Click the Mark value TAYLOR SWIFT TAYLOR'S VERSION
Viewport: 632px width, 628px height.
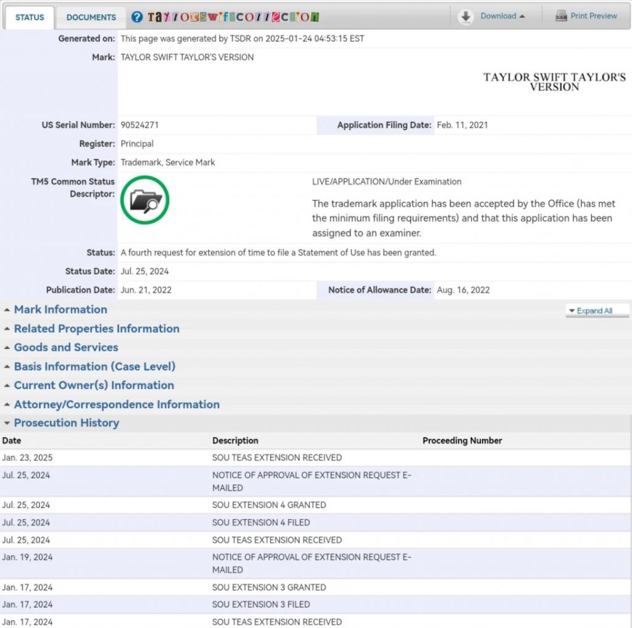[x=187, y=57]
